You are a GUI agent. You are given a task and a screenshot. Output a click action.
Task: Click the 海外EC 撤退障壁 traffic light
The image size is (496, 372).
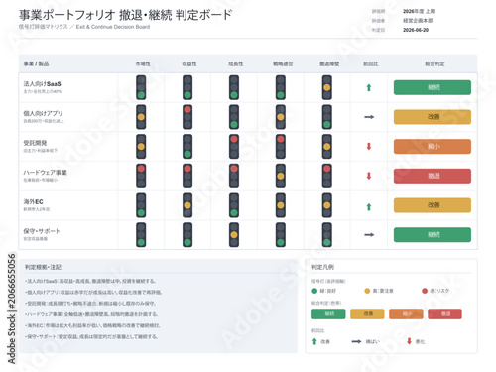coord(327,205)
